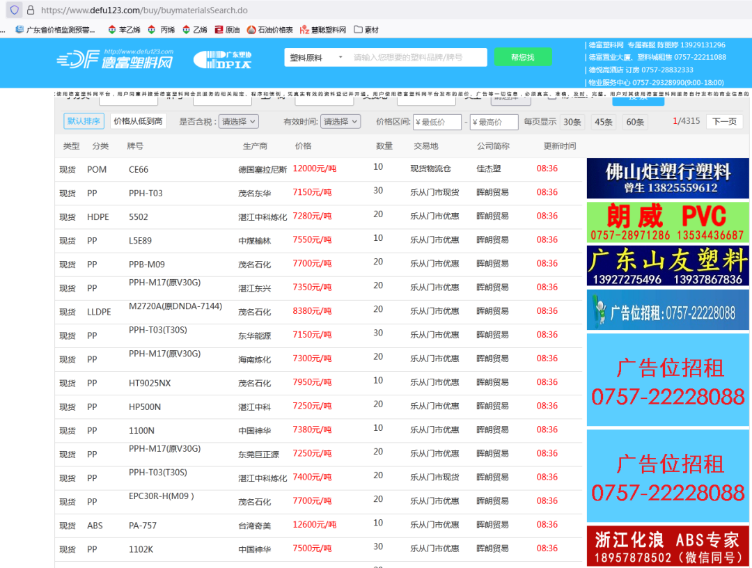Click the 物业服务中心 contact line
Viewport: 752px width, 568px height.
coord(656,82)
